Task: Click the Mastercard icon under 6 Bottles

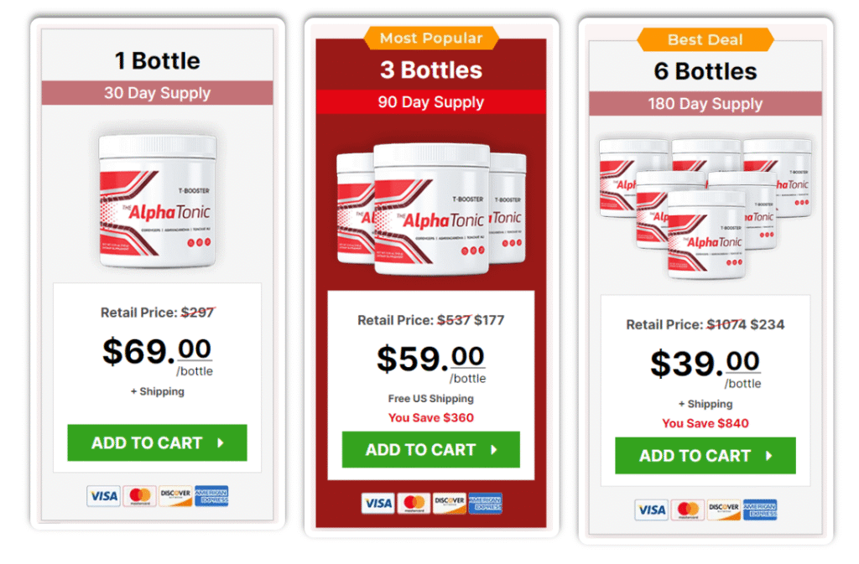Action: click(688, 510)
